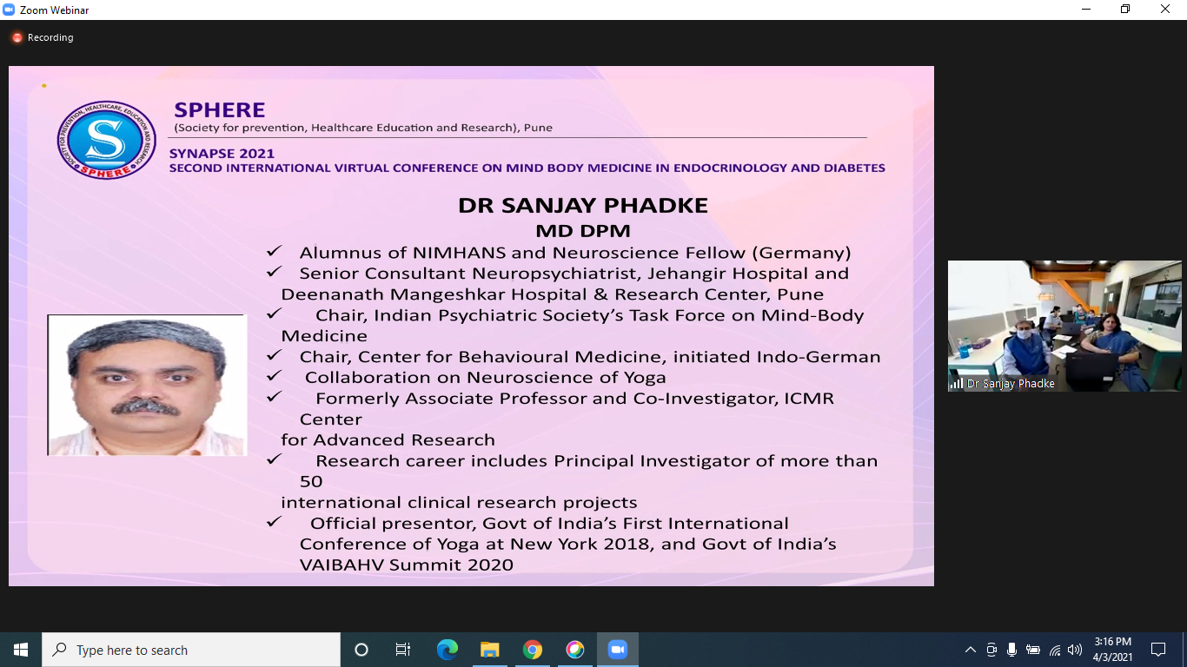Open Google Chrome from the taskbar

[533, 650]
